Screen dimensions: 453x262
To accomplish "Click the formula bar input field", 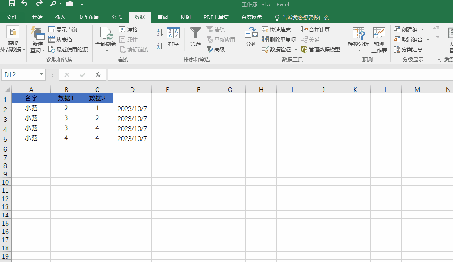I will (x=278, y=75).
